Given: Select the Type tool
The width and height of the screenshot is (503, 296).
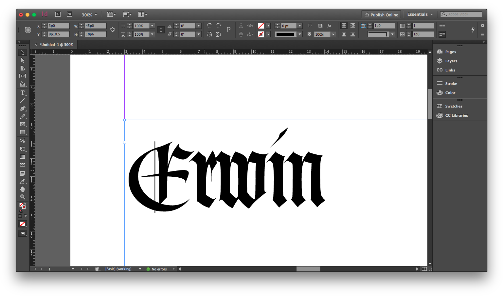Looking at the screenshot, I should pos(22,93).
